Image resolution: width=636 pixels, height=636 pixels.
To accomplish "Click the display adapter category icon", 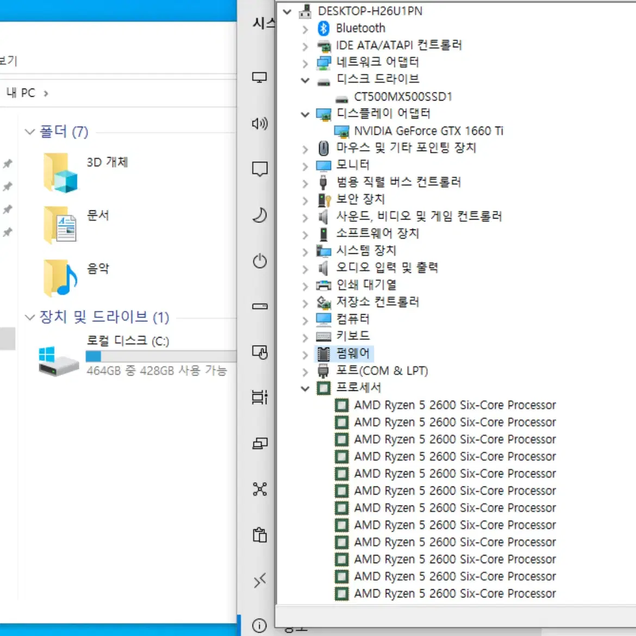I will coord(323,115).
